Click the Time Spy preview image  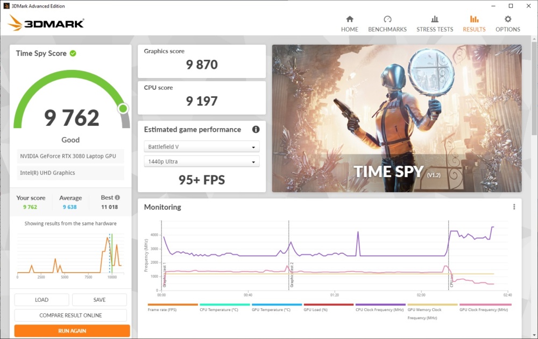point(397,118)
